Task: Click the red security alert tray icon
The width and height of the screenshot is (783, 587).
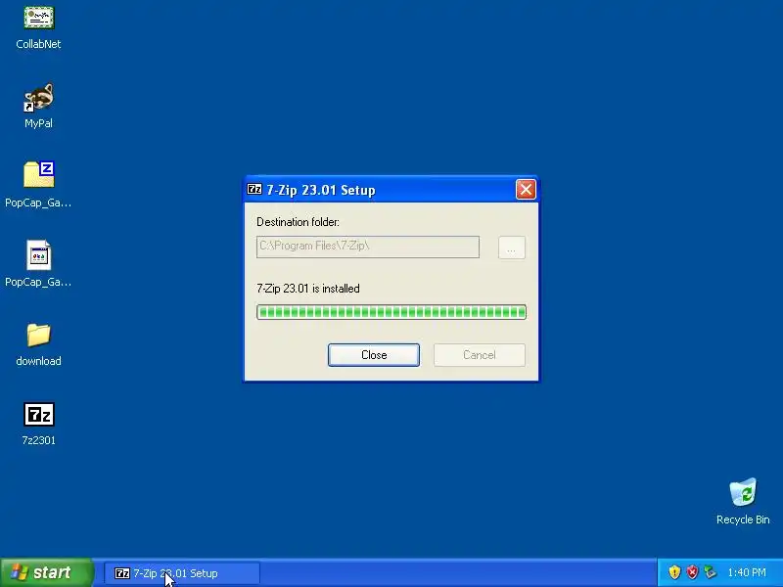Action: 692,572
